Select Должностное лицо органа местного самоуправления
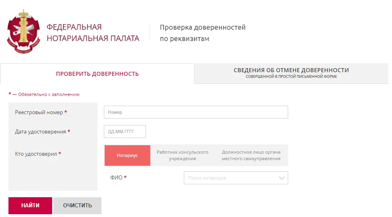 (x=251, y=155)
